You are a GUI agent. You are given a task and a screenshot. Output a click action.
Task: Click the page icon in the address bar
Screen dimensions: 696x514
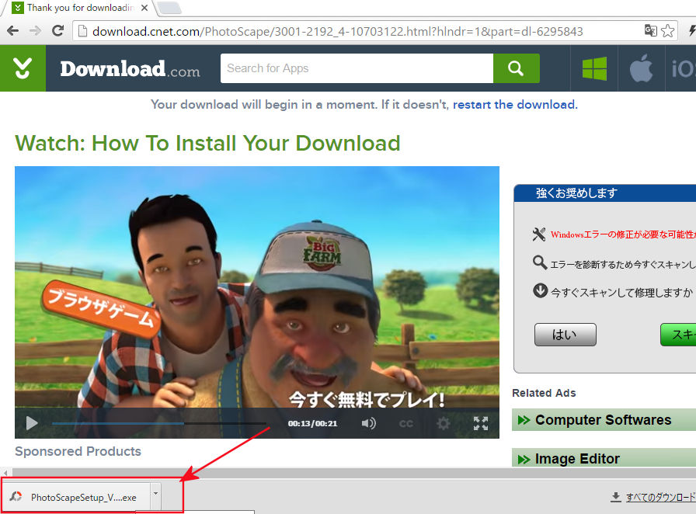tap(82, 31)
